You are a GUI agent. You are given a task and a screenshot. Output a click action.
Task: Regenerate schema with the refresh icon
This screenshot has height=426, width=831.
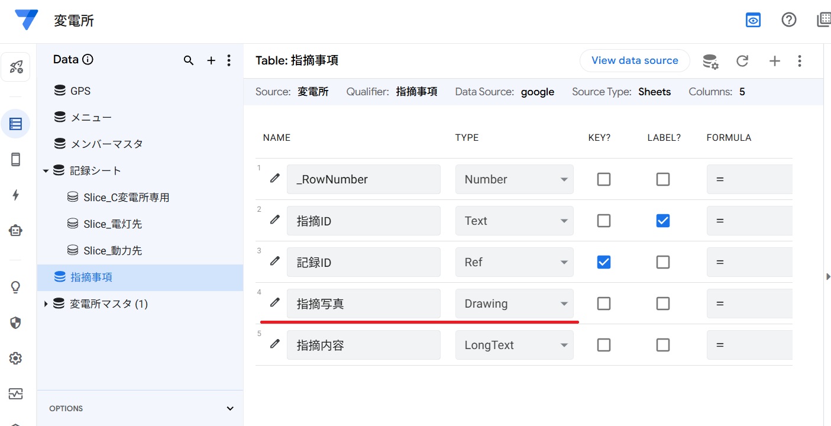742,61
